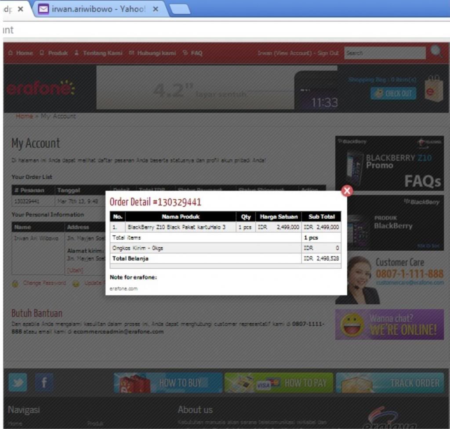The width and height of the screenshot is (450, 429).
Task: Click Home in the breadcrumb
Action: [x=24, y=116]
